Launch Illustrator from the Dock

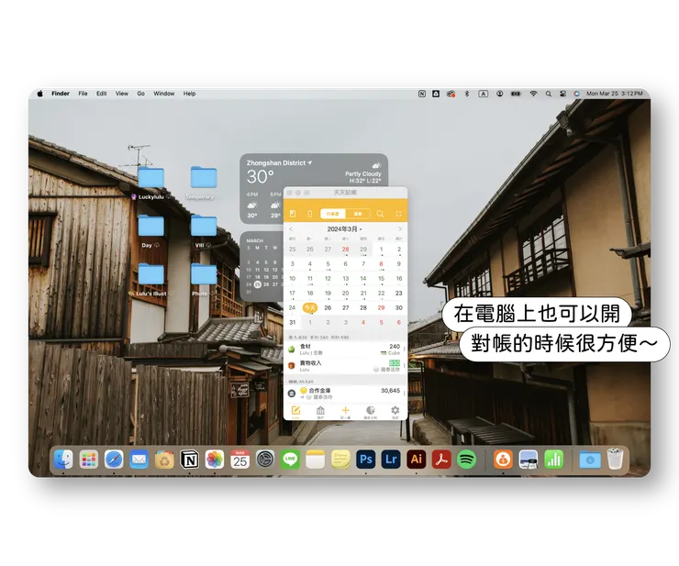(x=417, y=460)
